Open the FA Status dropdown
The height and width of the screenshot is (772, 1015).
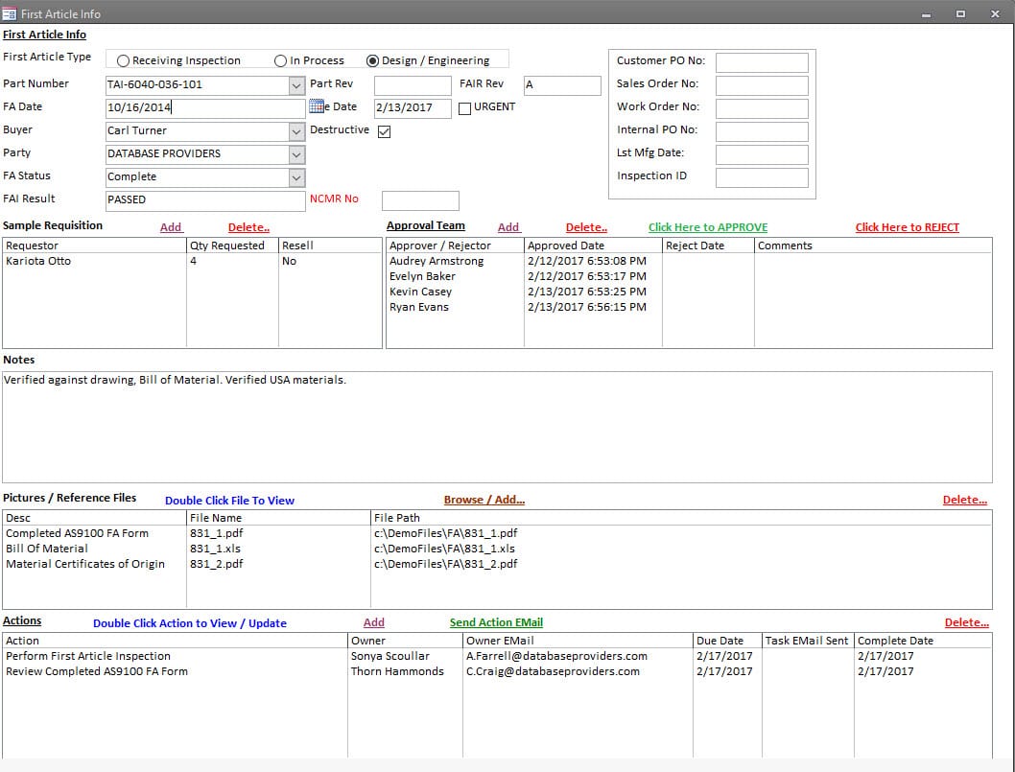[x=296, y=177]
